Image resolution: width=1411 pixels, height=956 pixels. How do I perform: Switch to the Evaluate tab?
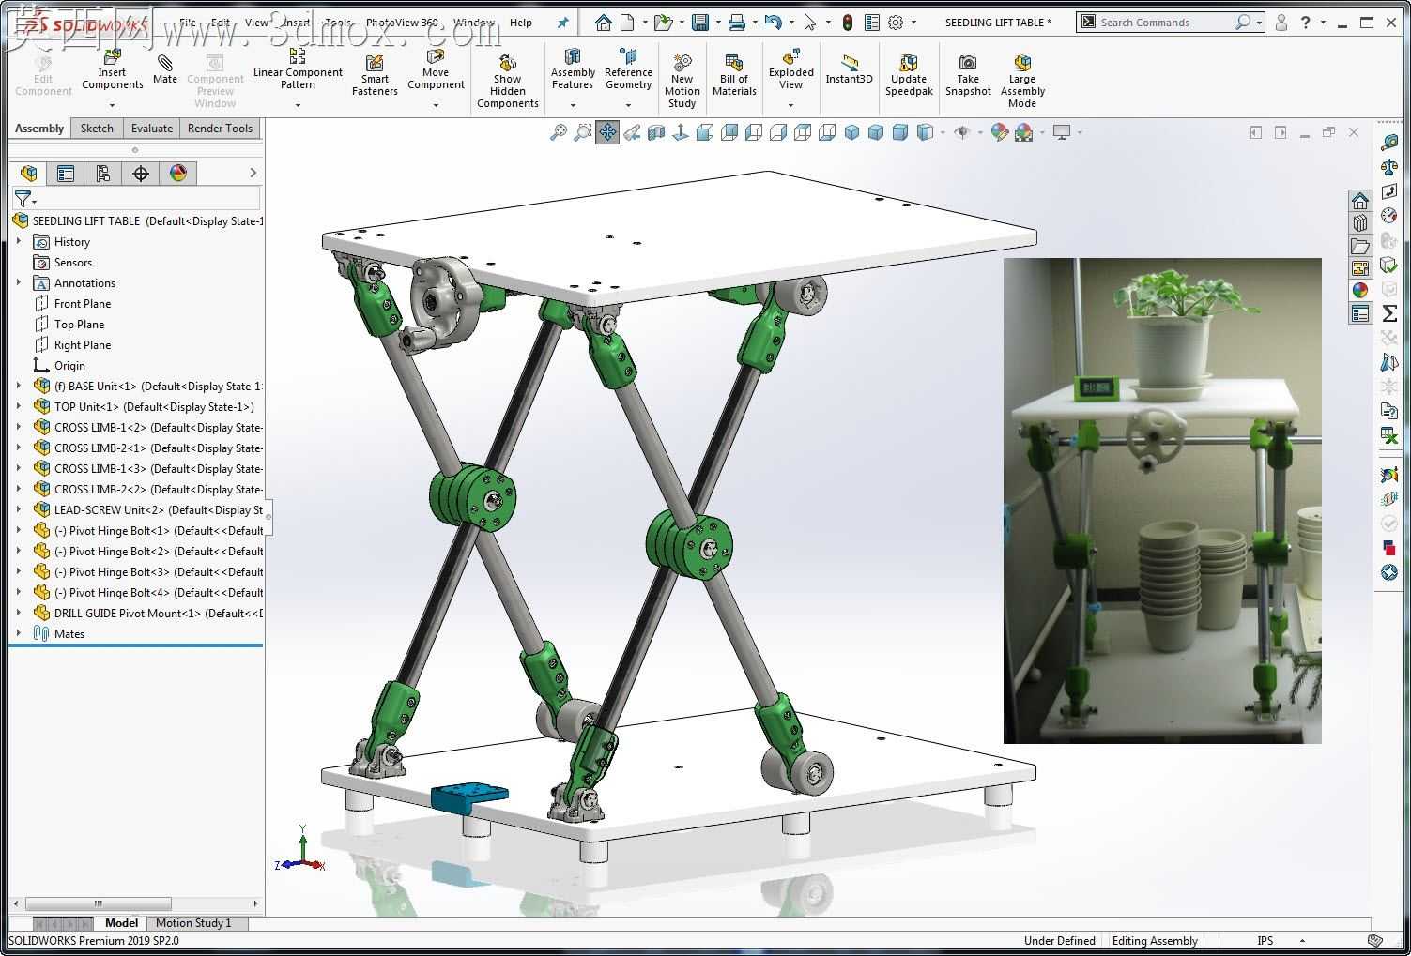151,129
